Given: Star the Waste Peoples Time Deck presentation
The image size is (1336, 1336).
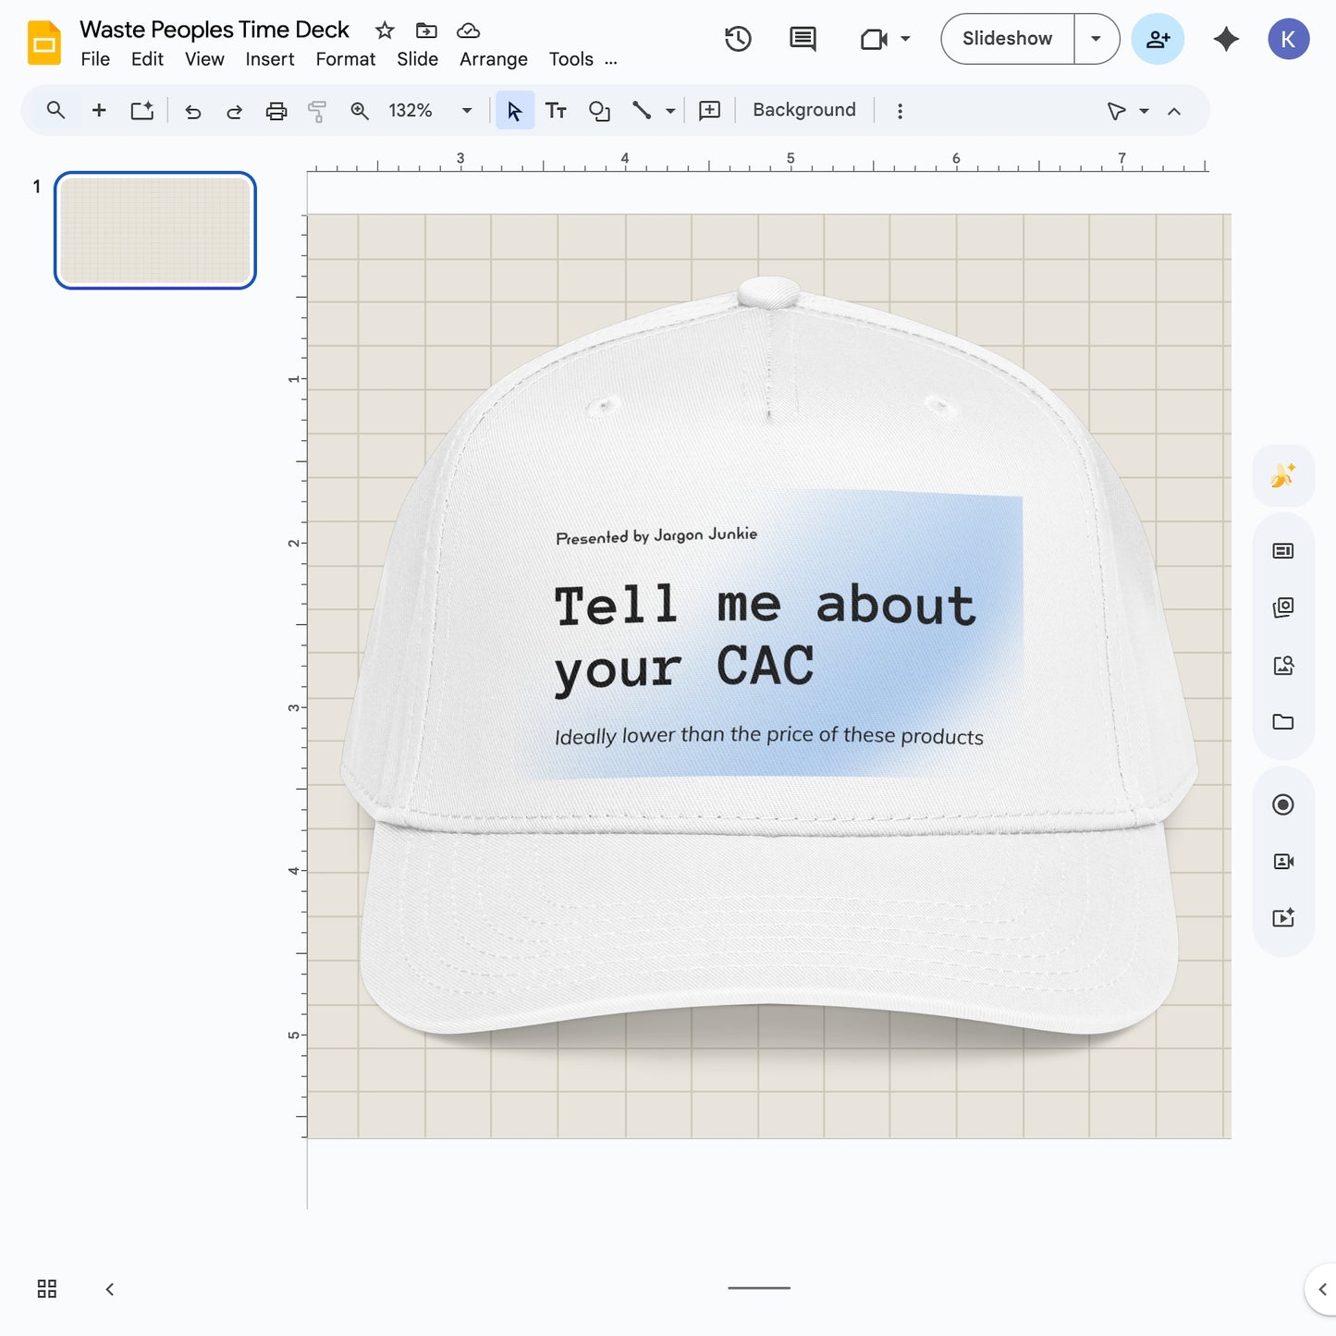Looking at the screenshot, I should tap(384, 30).
